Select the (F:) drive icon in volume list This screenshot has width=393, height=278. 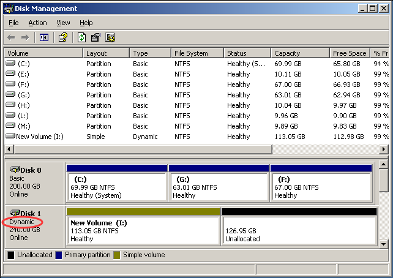(x=10, y=84)
